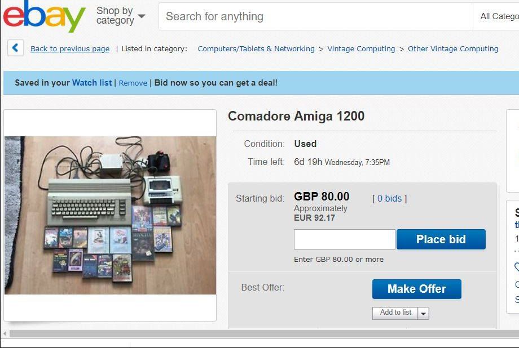Image resolution: width=519 pixels, height=348 pixels.
Task: Click the bid amount input box
Action: point(345,239)
